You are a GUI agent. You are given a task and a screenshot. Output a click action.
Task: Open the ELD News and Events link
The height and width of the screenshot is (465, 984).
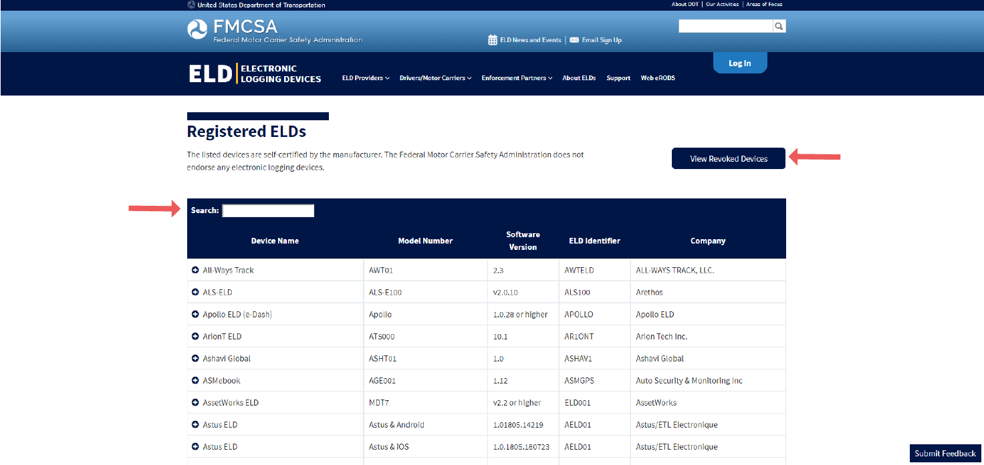(530, 40)
